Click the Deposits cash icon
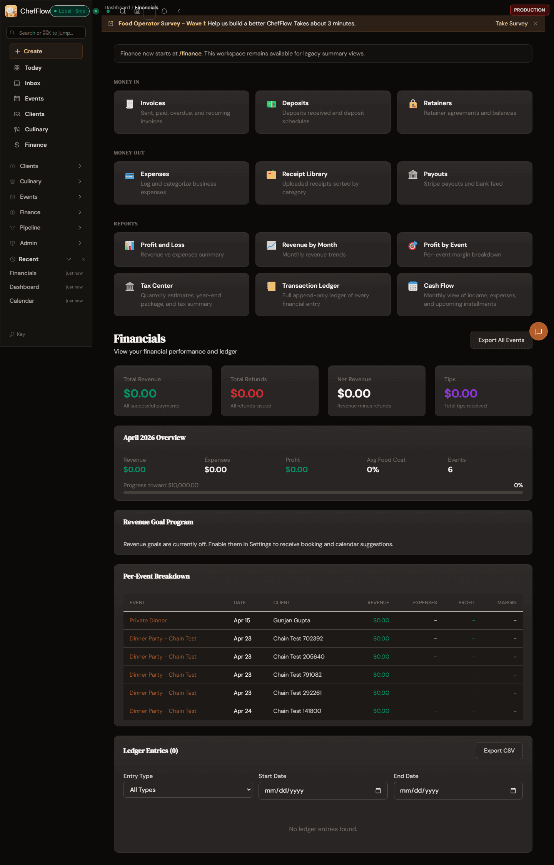 pyautogui.click(x=271, y=104)
